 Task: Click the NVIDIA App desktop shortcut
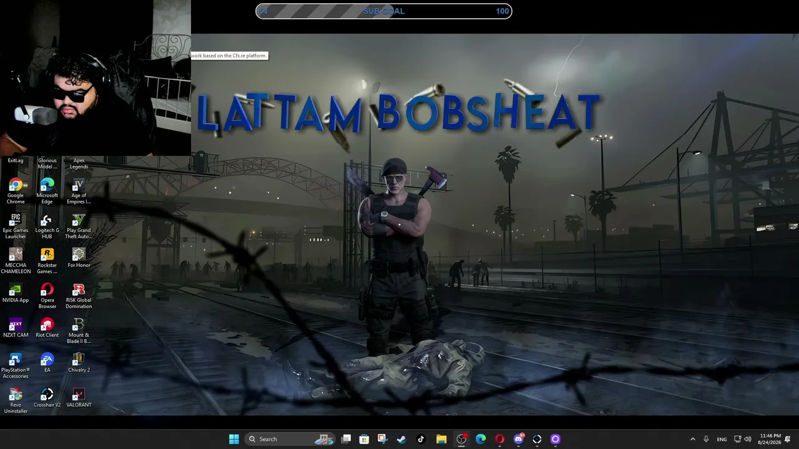click(x=16, y=293)
